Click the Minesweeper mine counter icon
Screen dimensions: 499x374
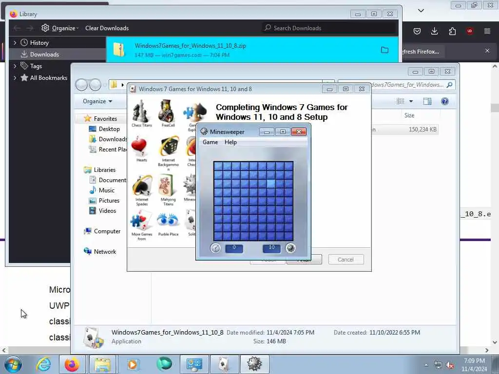tap(290, 248)
